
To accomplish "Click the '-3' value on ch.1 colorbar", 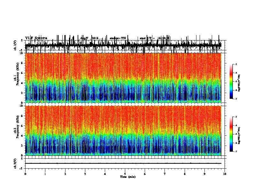I will (x=235, y=64).
